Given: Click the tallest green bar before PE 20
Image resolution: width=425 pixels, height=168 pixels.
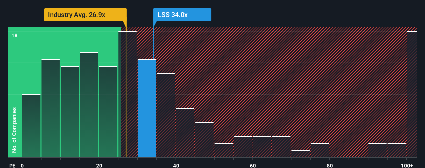Looking at the screenshot, I should pos(89,105).
